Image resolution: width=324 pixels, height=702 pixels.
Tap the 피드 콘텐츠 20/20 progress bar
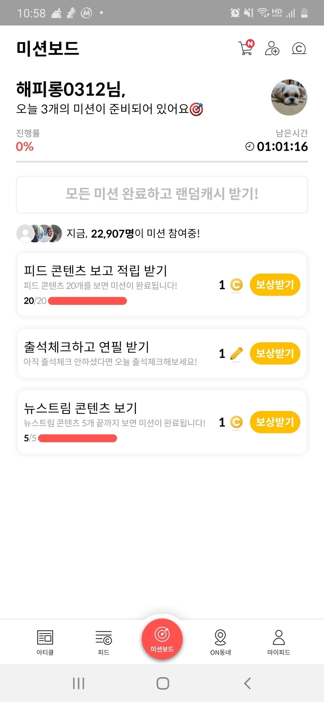tap(87, 301)
